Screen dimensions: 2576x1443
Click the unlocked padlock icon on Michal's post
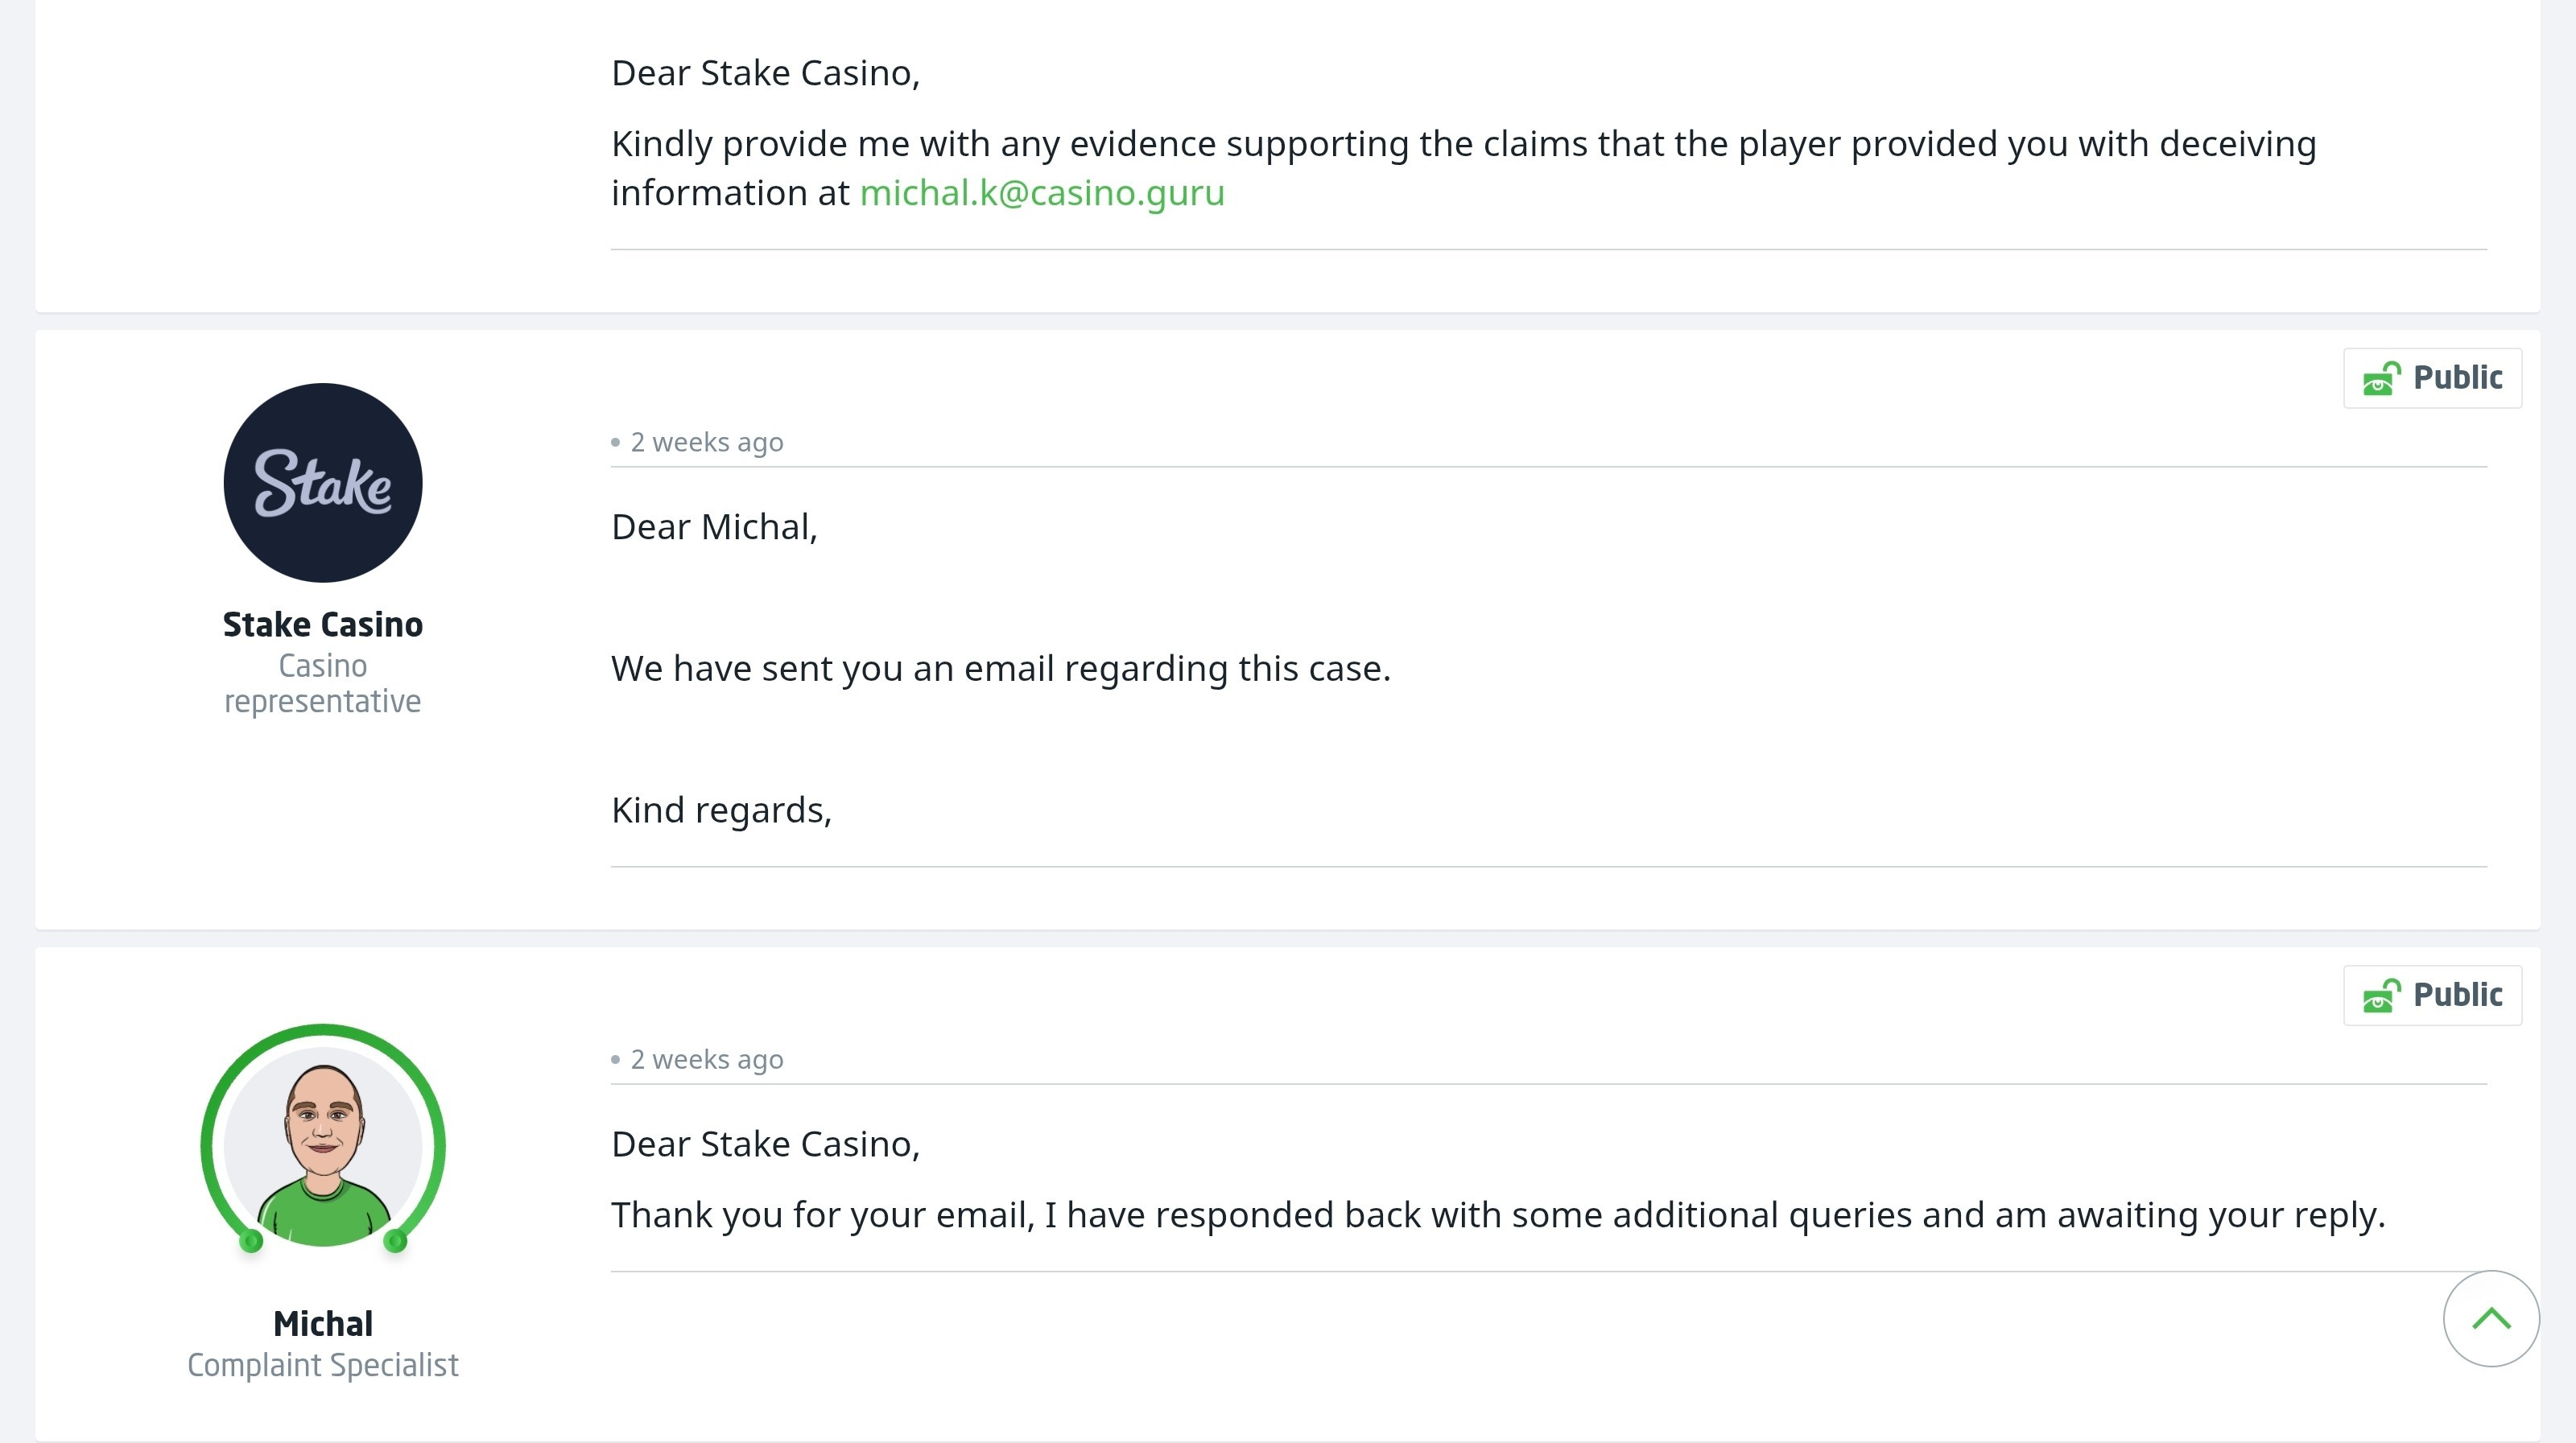click(2381, 995)
